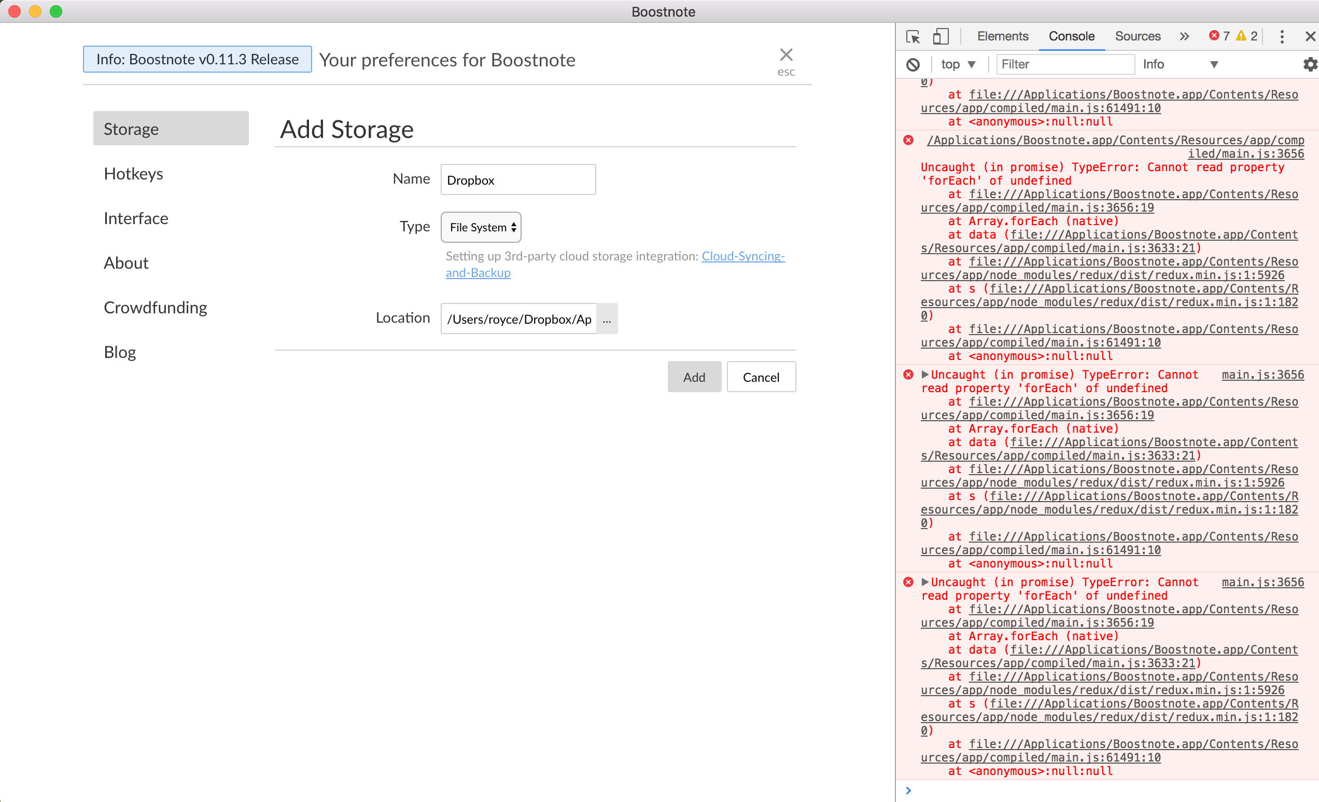Click the Add button to save storage
The width and height of the screenshot is (1319, 802).
click(694, 377)
